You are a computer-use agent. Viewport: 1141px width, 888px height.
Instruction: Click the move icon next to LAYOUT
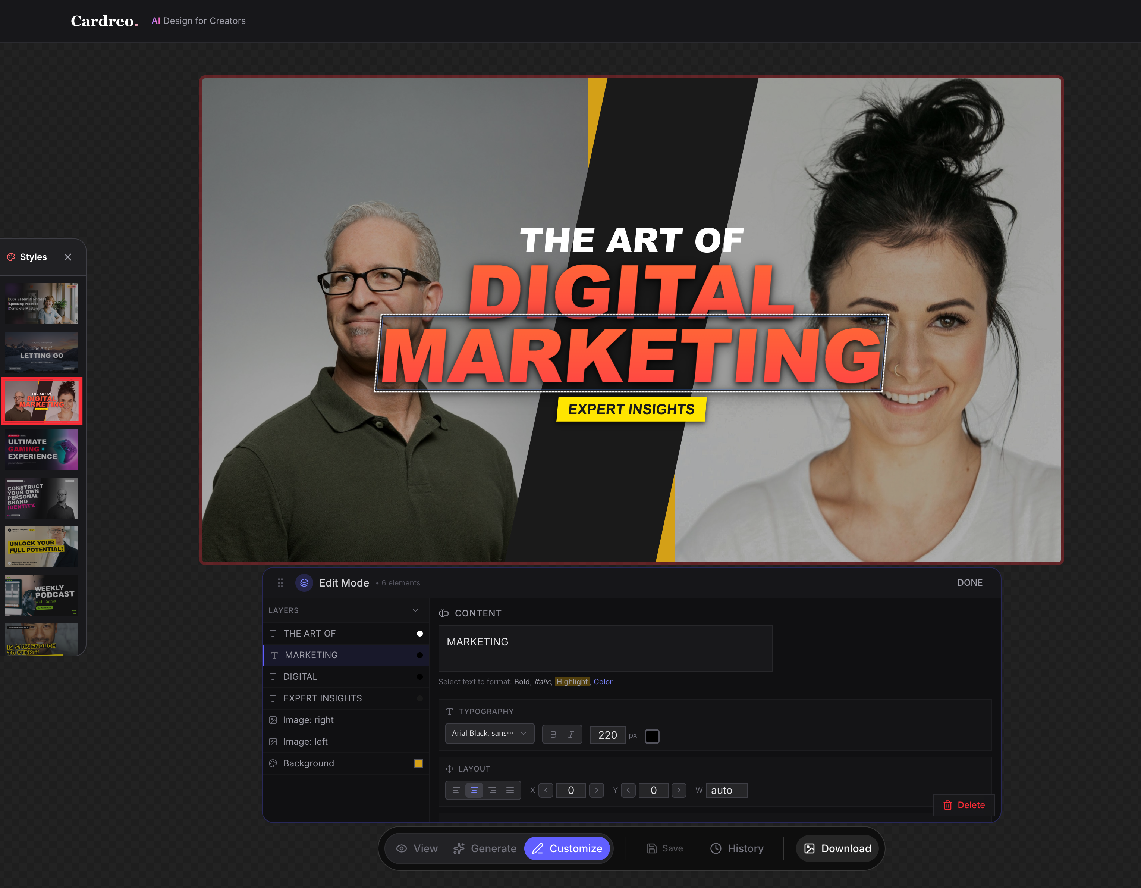449,769
